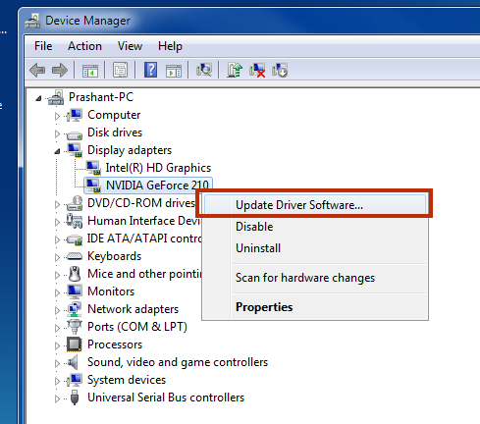Select the Network adapters label
This screenshot has width=480, height=424.
[x=133, y=309]
